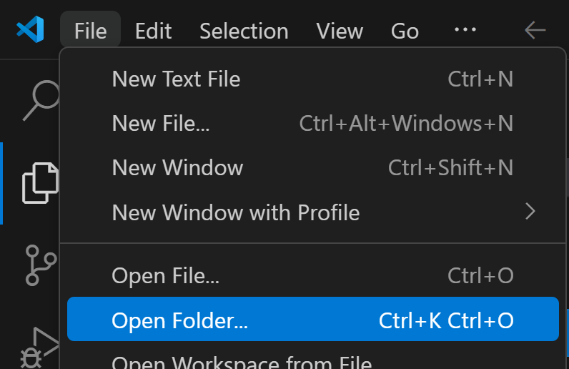Open the Run and Debug icon
The height and width of the screenshot is (369, 569).
(x=39, y=348)
